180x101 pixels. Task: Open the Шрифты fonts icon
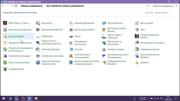tap(137, 63)
